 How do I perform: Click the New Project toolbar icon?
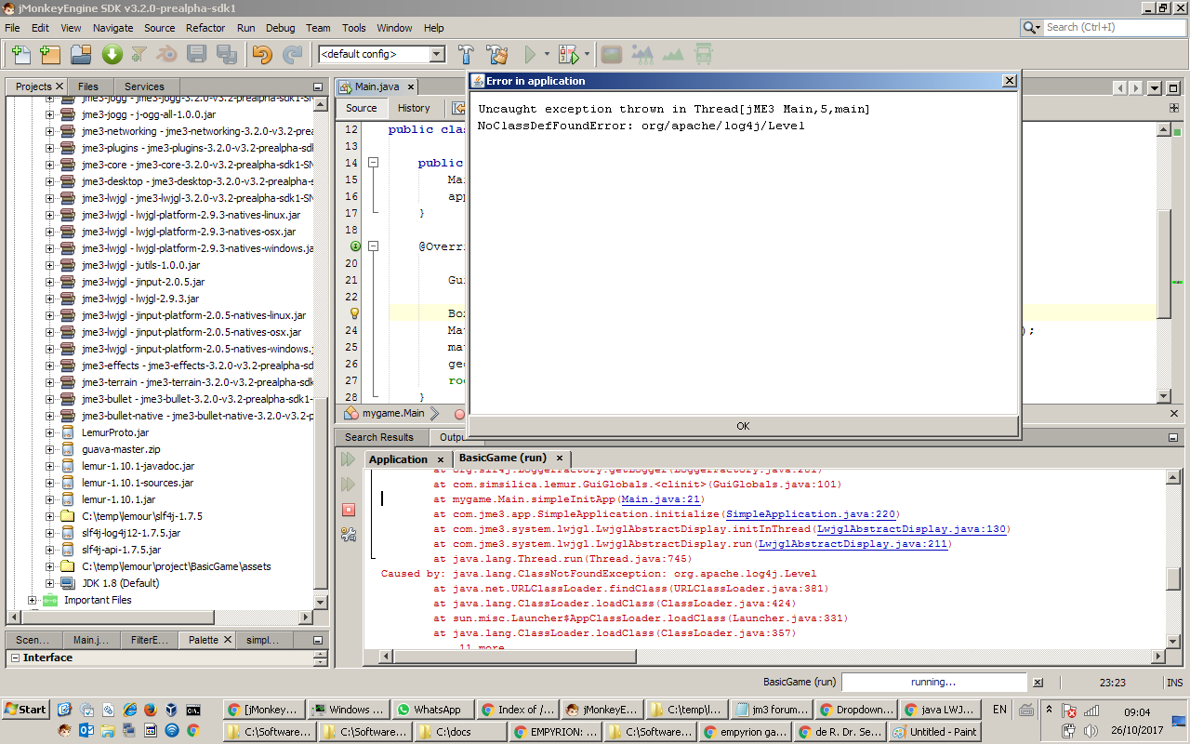point(50,54)
